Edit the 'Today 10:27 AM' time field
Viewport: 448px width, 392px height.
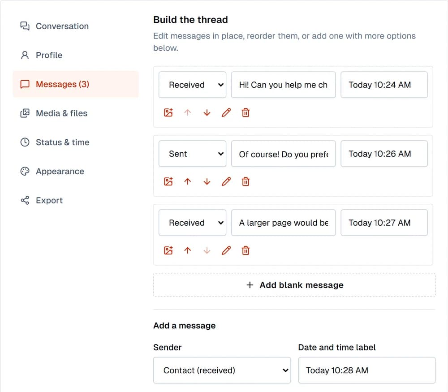pyautogui.click(x=384, y=223)
